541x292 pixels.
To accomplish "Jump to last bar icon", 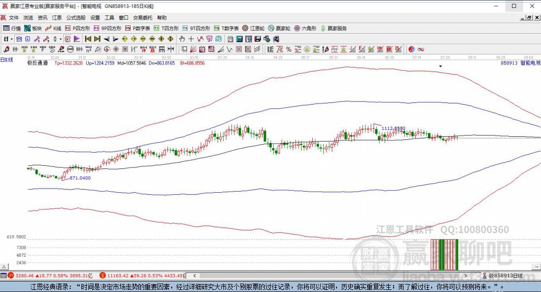I will (97, 39).
